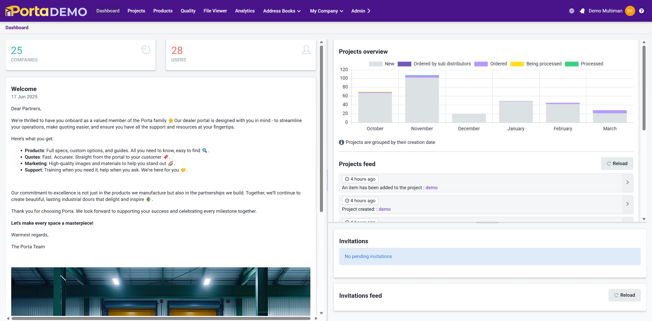Click the globe language icon
The image size is (652, 321).
pos(572,11)
